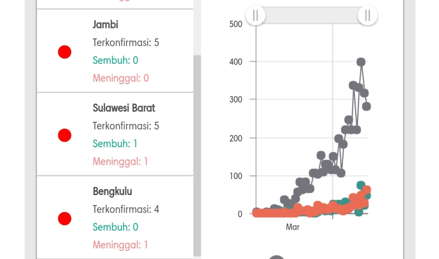This screenshot has height=259, width=439.
Task: Click the gray peak data point at 400
Action: click(x=361, y=62)
